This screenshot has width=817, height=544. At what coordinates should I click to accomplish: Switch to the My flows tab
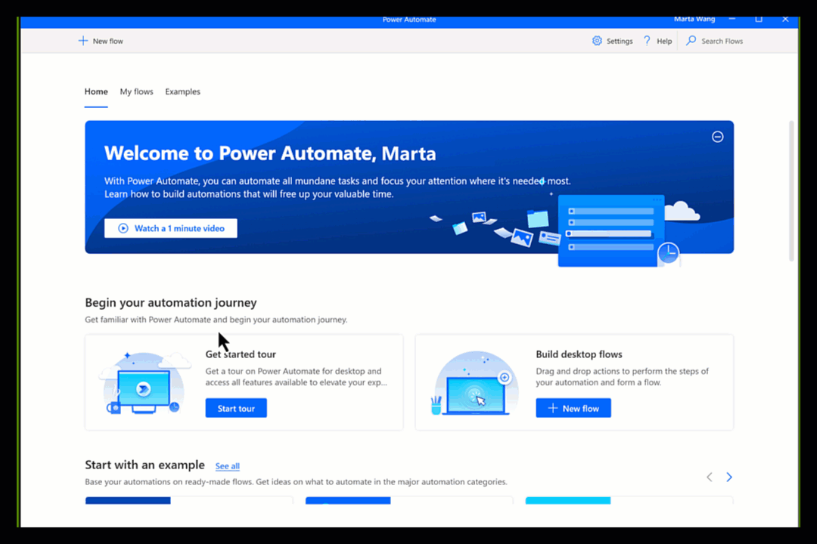pos(136,91)
